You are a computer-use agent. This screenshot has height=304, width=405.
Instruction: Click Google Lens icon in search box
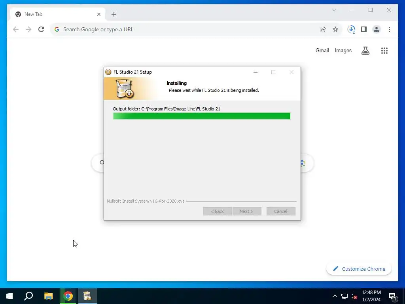coord(303,163)
